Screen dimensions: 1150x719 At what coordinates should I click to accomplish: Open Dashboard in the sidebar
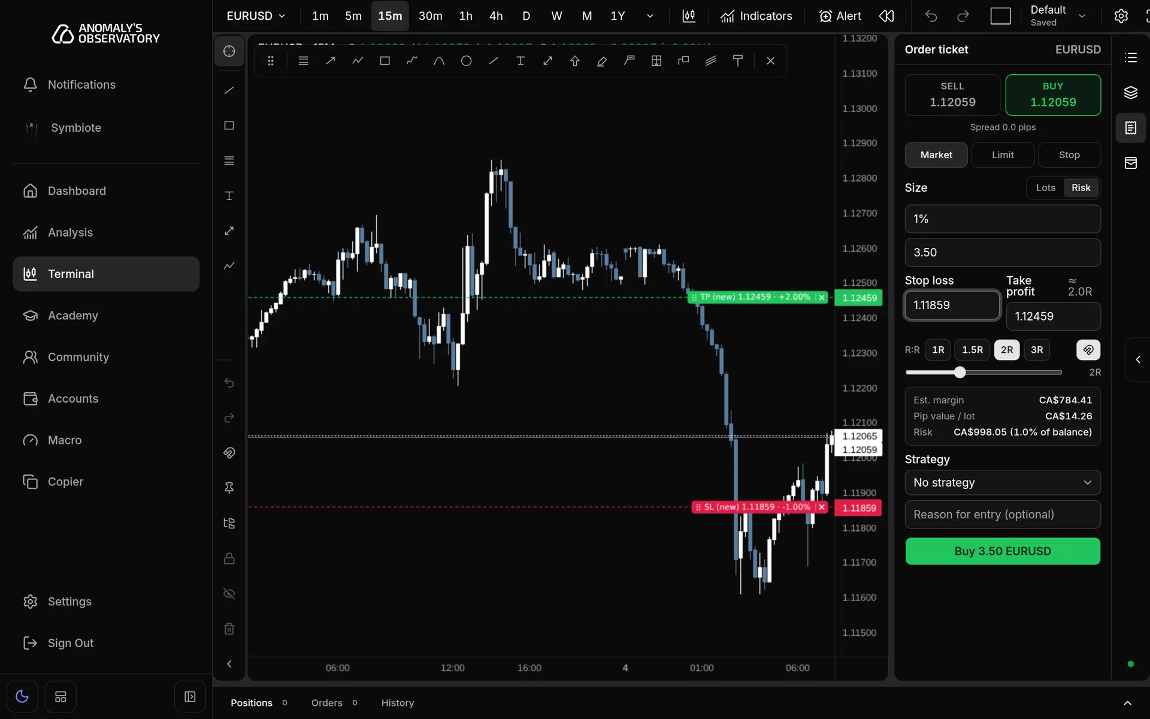(x=106, y=191)
